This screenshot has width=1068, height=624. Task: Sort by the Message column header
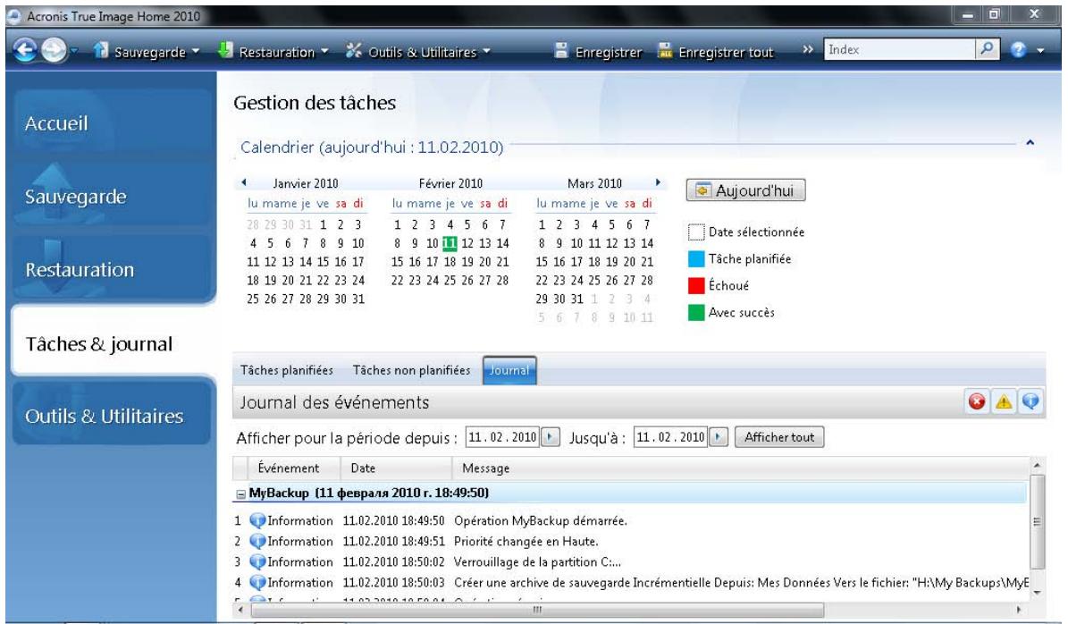[740, 468]
